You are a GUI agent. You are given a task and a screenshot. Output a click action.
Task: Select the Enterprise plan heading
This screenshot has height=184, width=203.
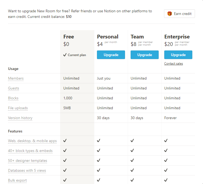(x=177, y=37)
